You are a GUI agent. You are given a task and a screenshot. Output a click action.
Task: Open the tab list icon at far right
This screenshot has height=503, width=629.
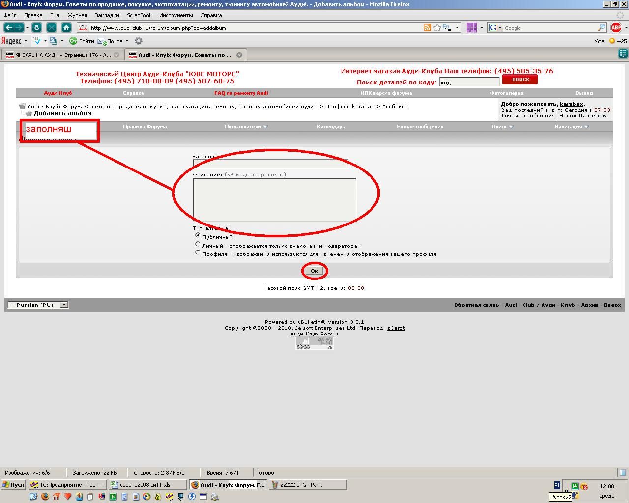click(623, 55)
